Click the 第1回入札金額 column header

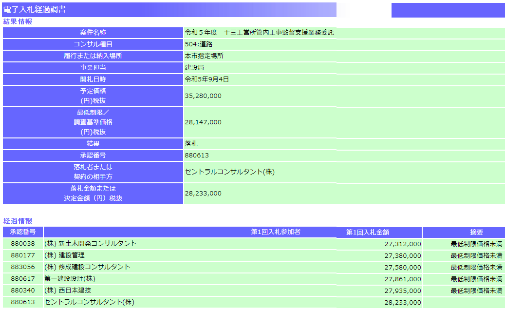(x=368, y=233)
